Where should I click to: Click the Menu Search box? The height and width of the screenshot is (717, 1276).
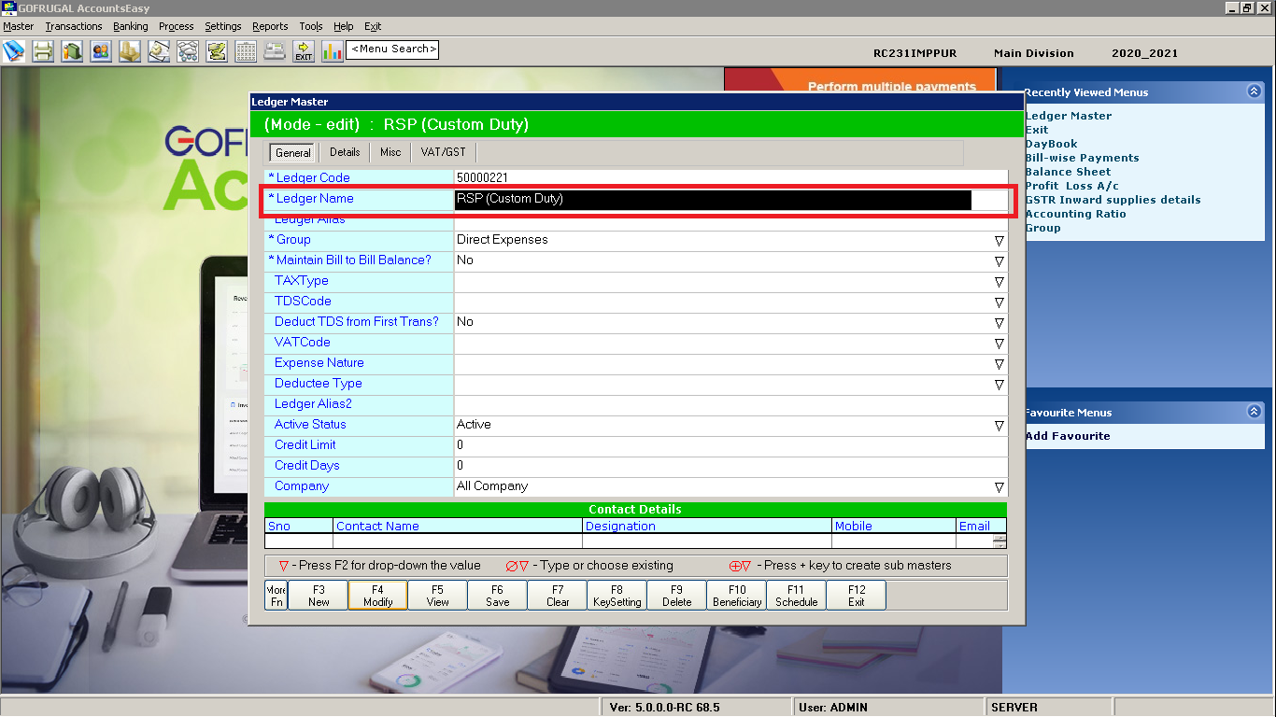392,49
